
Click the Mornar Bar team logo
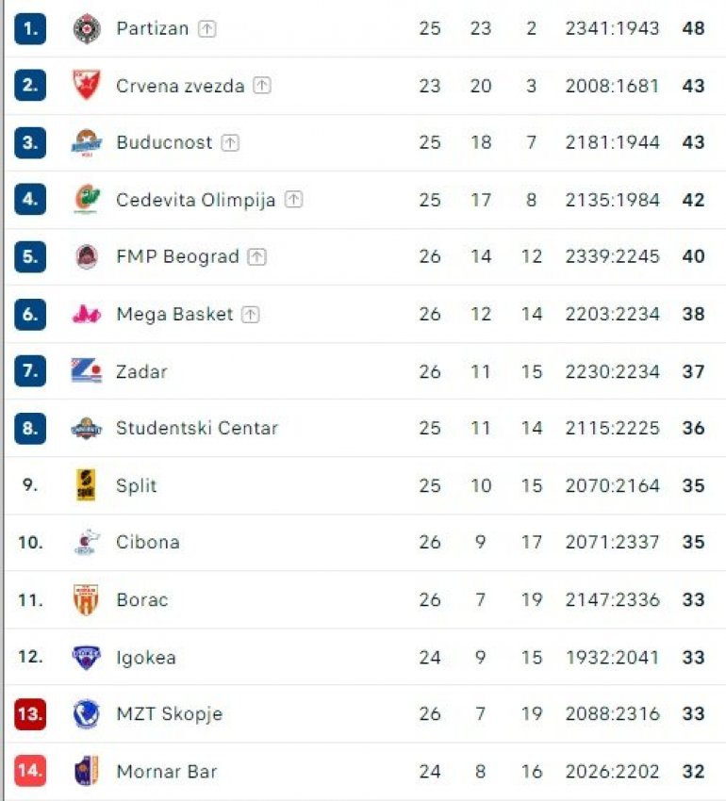pos(87,771)
